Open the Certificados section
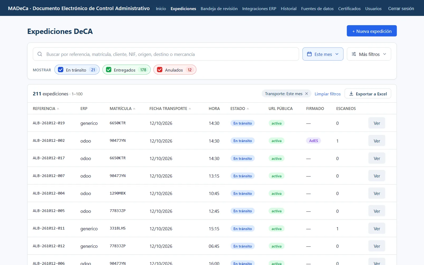The image size is (424, 265). tap(349, 8)
